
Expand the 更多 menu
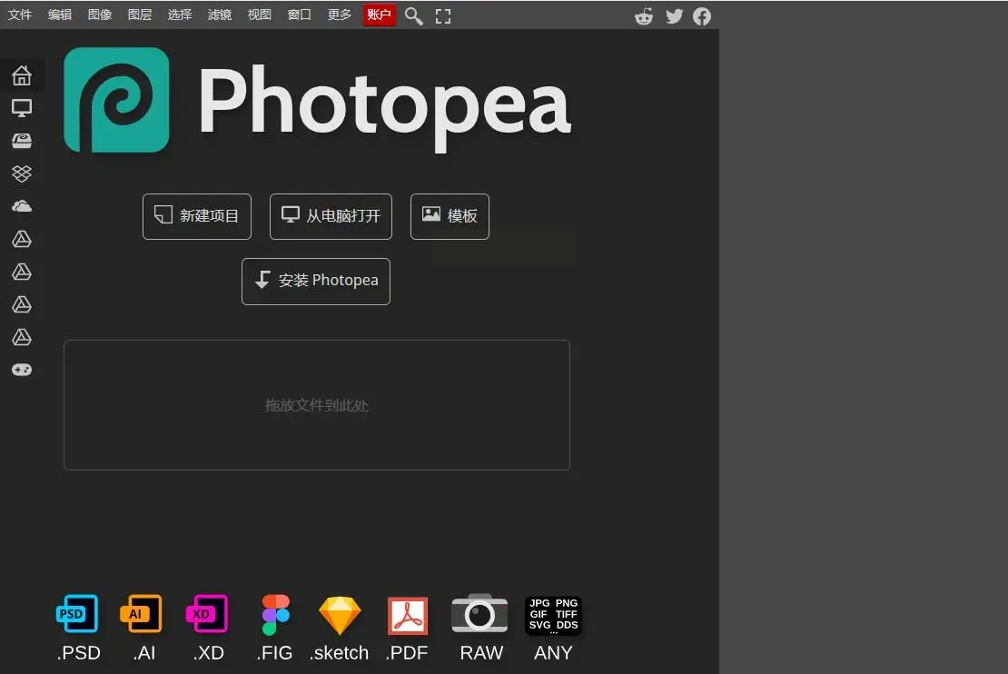coord(340,15)
